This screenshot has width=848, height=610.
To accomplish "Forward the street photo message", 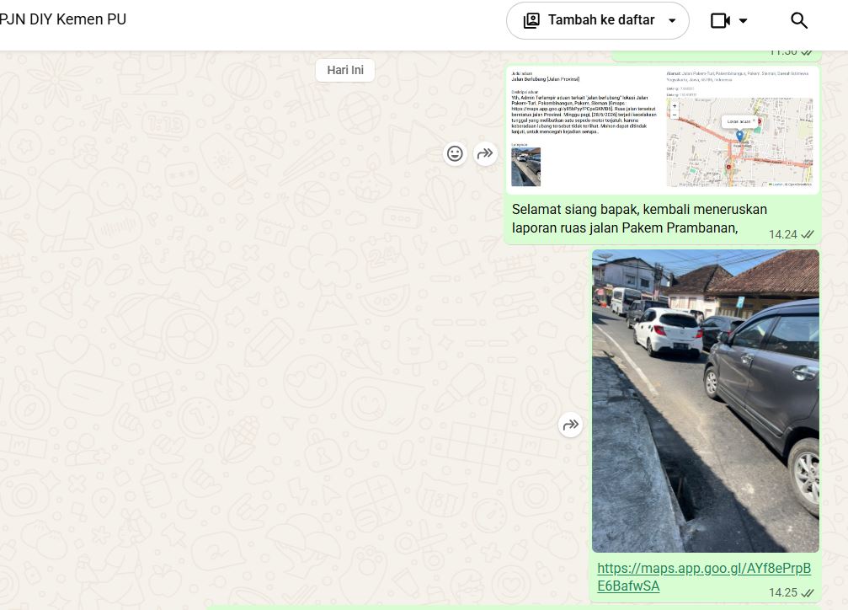I will tap(571, 425).
